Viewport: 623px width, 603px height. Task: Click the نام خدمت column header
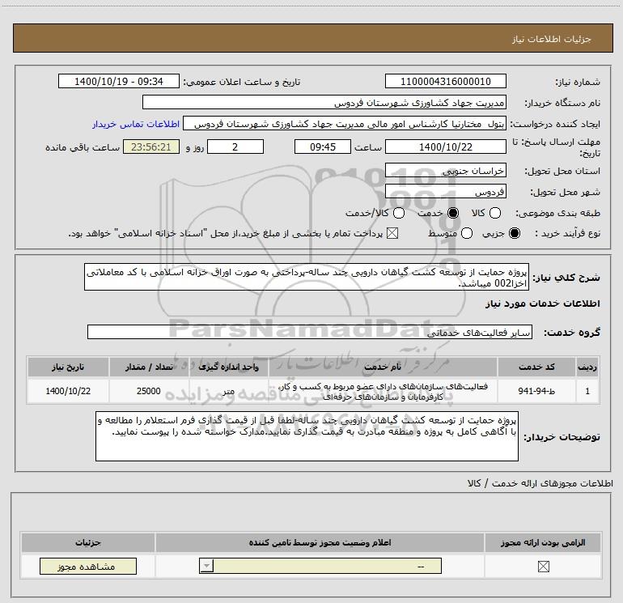click(x=383, y=367)
